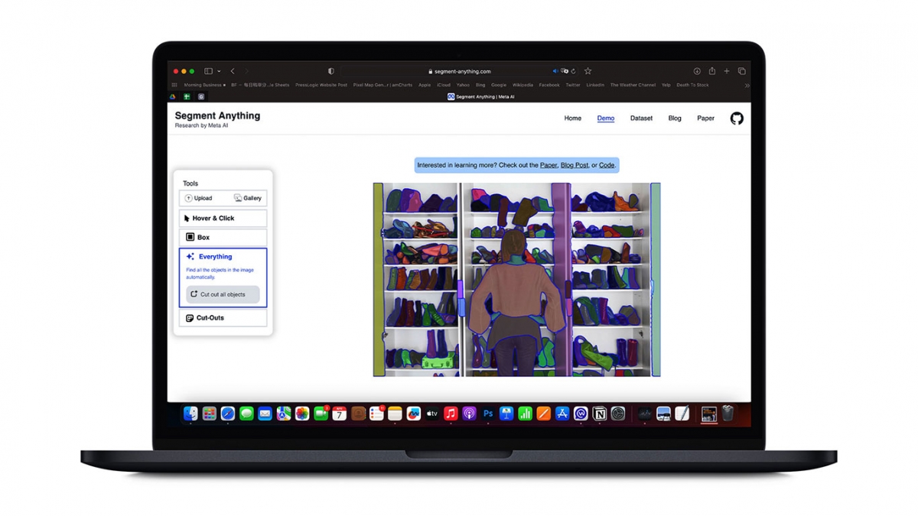Viewport: 918px width, 516px height.
Task: Open Safari downloads icon
Action: 697,71
